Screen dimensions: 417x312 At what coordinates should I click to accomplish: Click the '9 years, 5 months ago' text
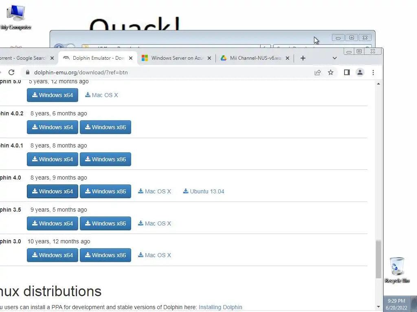[x=59, y=210]
